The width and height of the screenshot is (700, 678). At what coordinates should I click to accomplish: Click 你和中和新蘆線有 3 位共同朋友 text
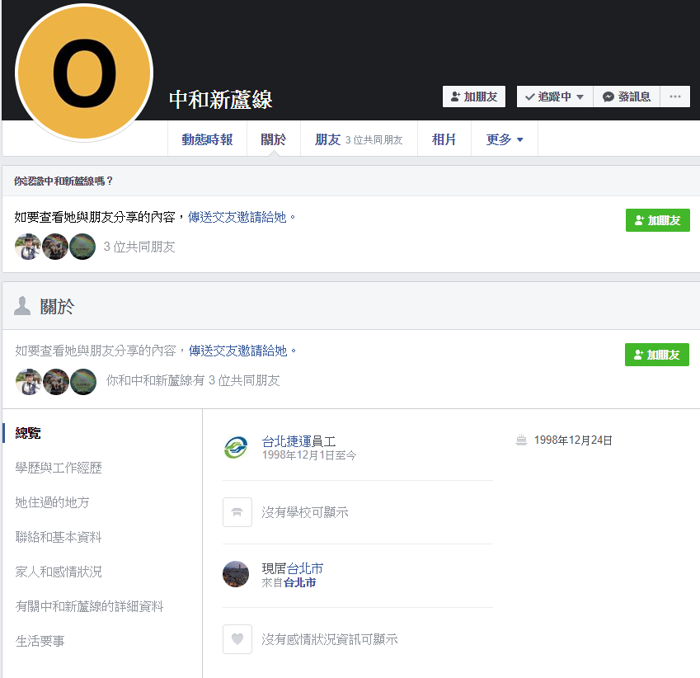193,380
